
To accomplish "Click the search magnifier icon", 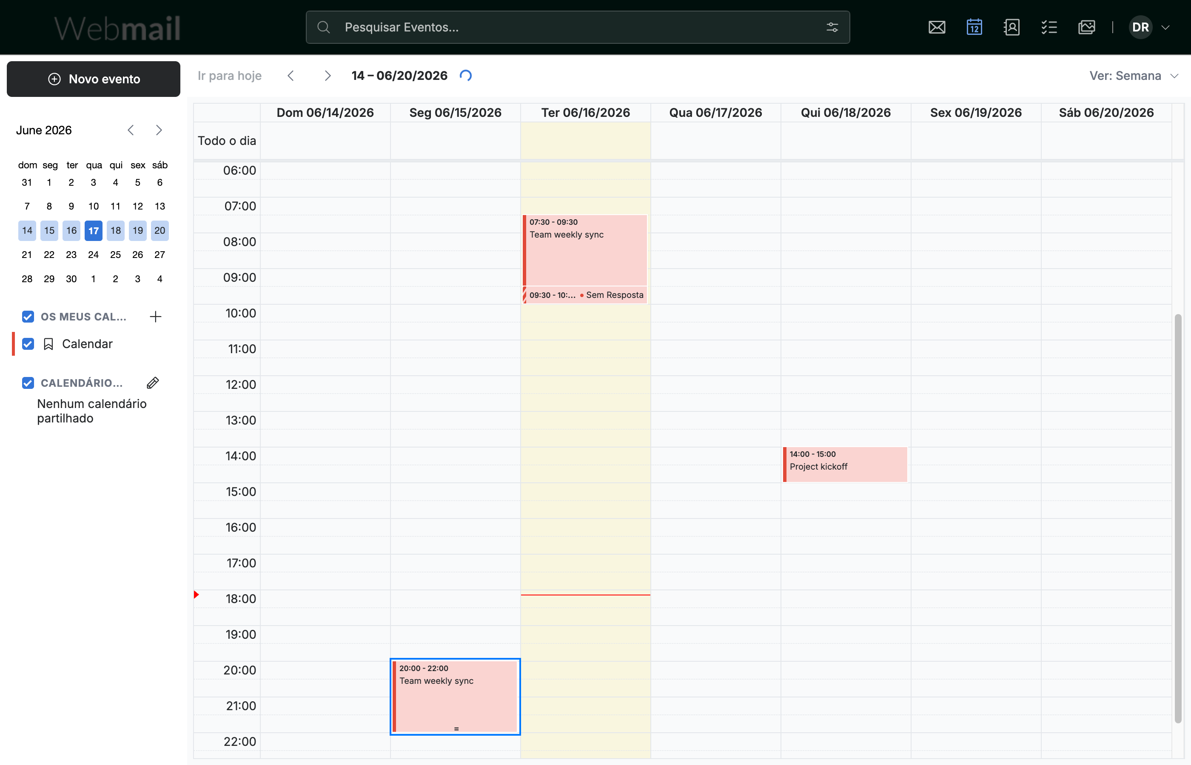I will click(324, 27).
